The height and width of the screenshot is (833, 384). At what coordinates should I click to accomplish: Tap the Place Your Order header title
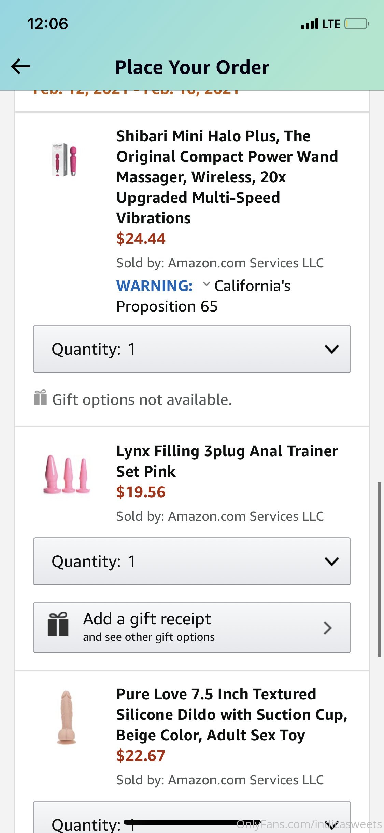point(192,67)
